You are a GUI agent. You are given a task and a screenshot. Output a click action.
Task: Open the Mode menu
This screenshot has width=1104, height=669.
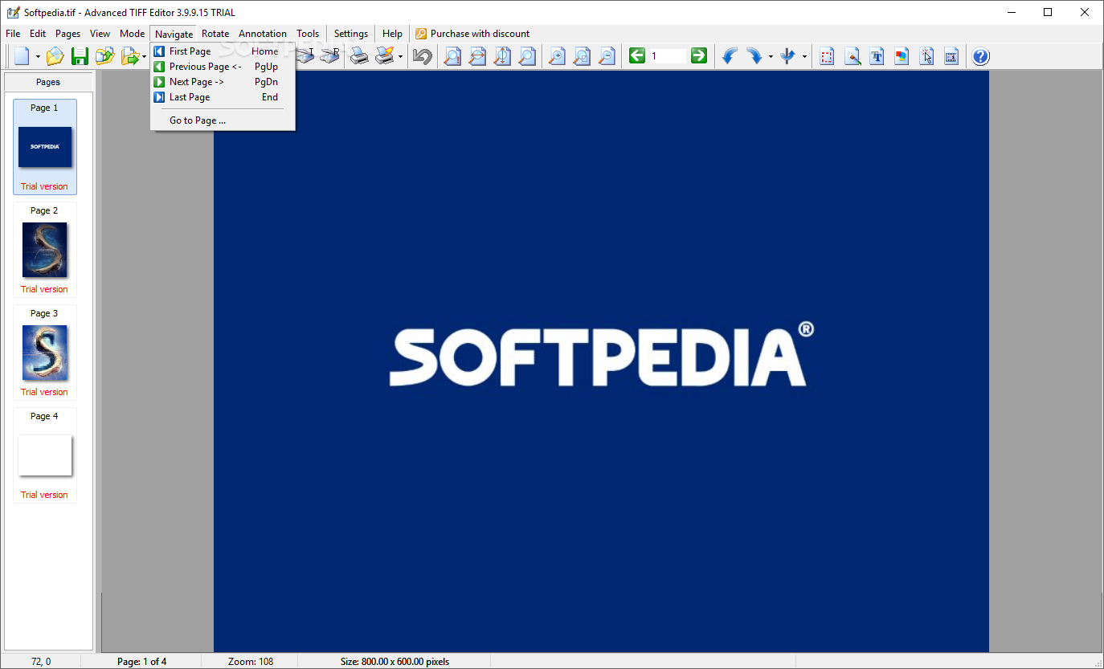coord(133,34)
